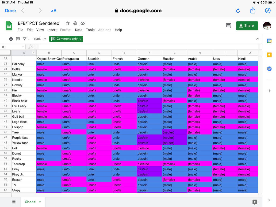Click the green Share button
The image size is (276, 207).
click(247, 26)
